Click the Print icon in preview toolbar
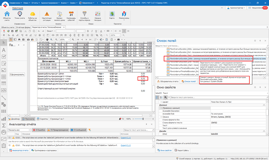 pyautogui.click(x=28, y=40)
